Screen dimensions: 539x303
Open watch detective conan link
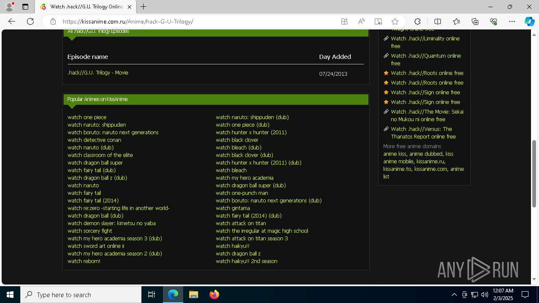pos(94,140)
